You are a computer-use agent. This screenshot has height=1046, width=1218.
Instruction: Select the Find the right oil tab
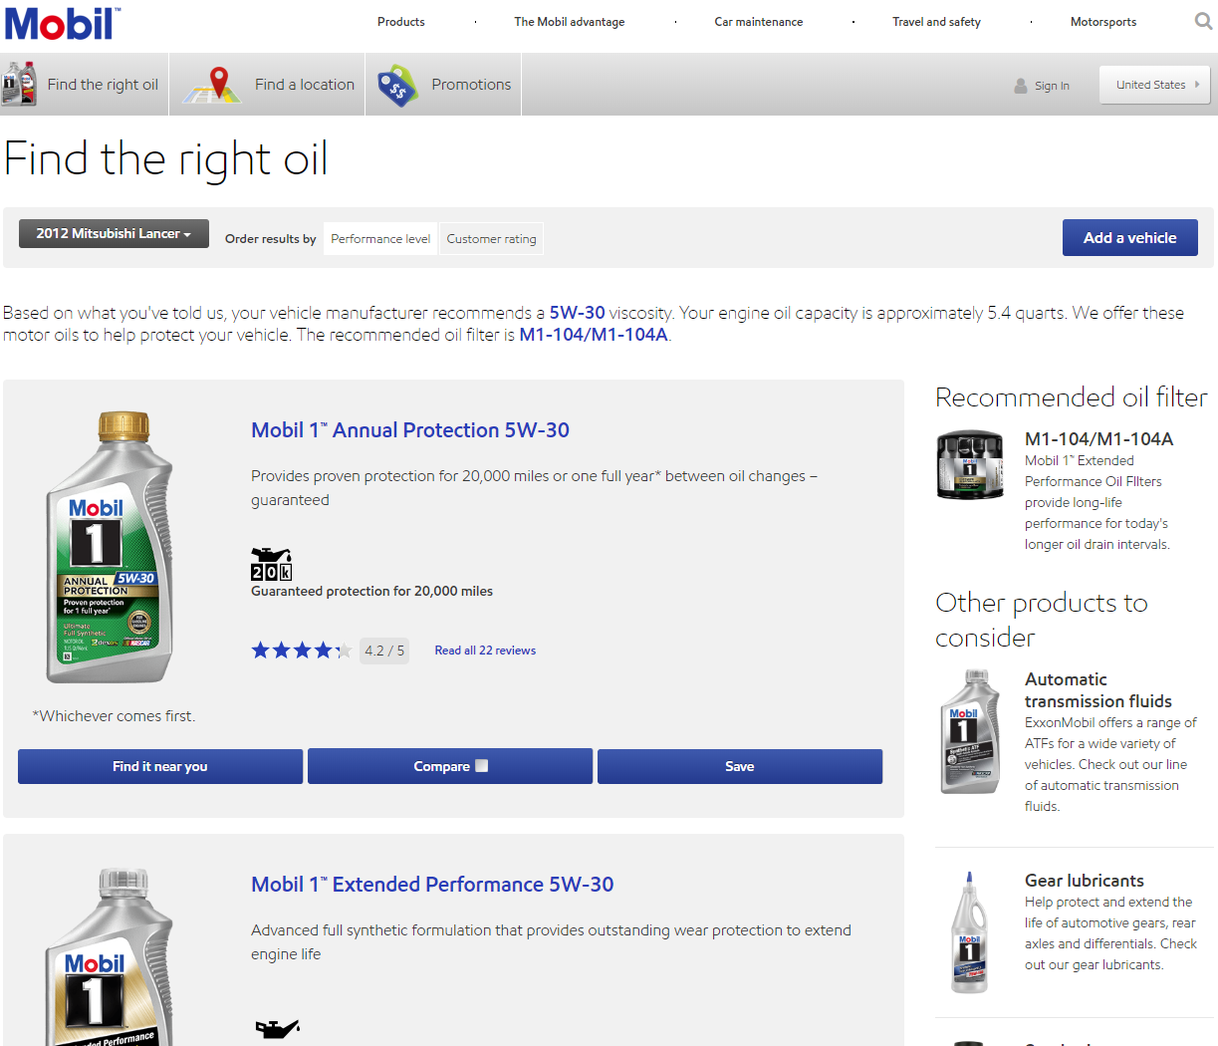[x=85, y=85]
